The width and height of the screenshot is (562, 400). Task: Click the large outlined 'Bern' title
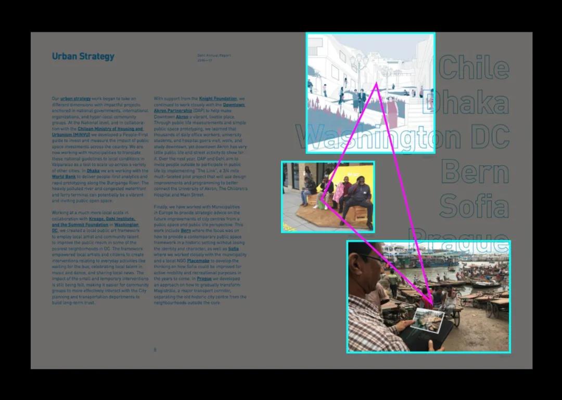[475, 171]
